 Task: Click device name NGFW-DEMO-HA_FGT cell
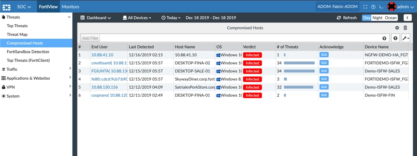[x=387, y=55]
